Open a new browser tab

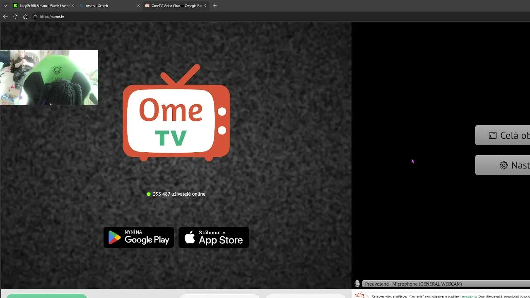[x=214, y=6]
